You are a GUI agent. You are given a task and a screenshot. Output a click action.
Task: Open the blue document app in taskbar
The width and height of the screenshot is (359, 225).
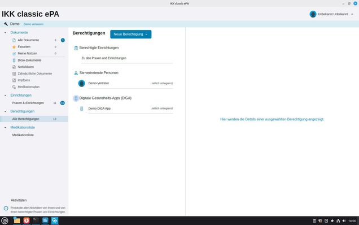coord(45,220)
